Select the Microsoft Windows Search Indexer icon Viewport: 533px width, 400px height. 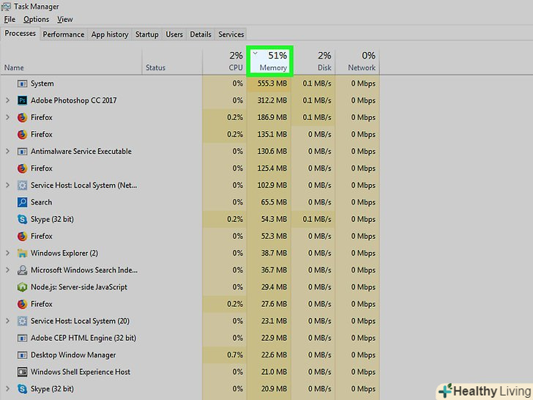(x=22, y=270)
